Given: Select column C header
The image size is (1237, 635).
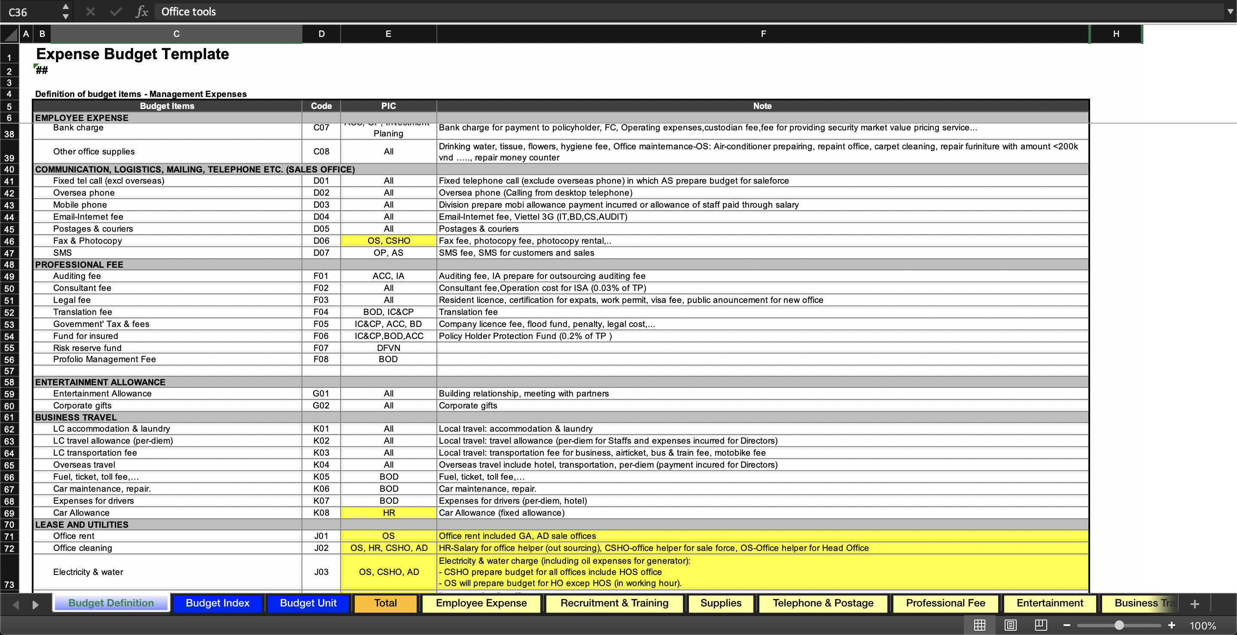Looking at the screenshot, I should 176,34.
